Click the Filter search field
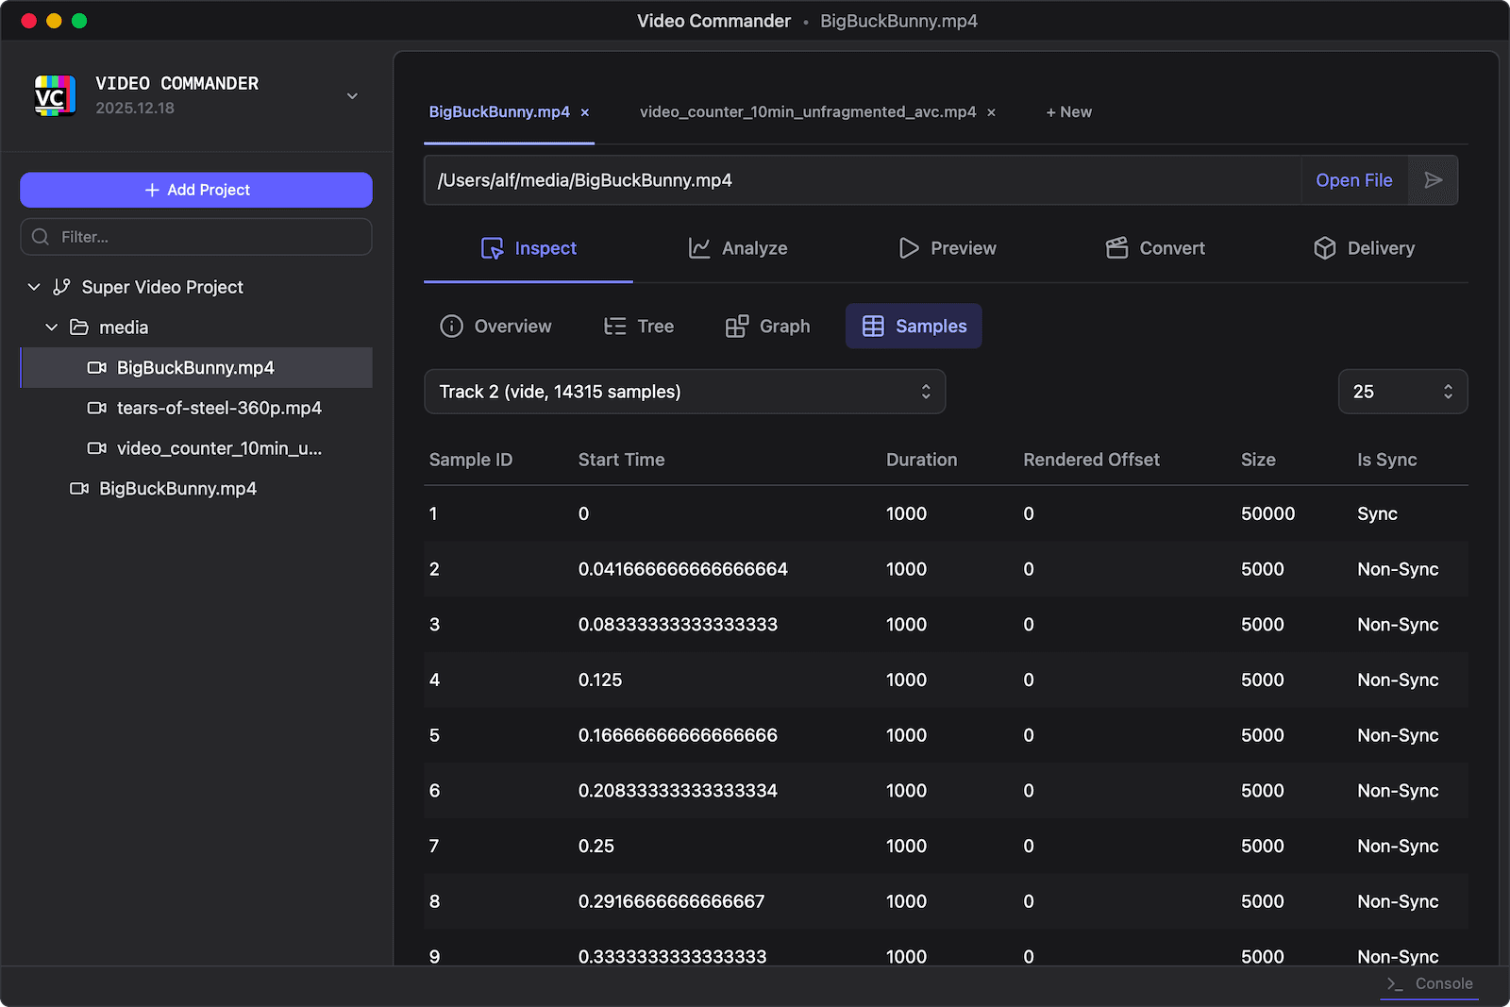Viewport: 1510px width, 1007px height. (196, 237)
